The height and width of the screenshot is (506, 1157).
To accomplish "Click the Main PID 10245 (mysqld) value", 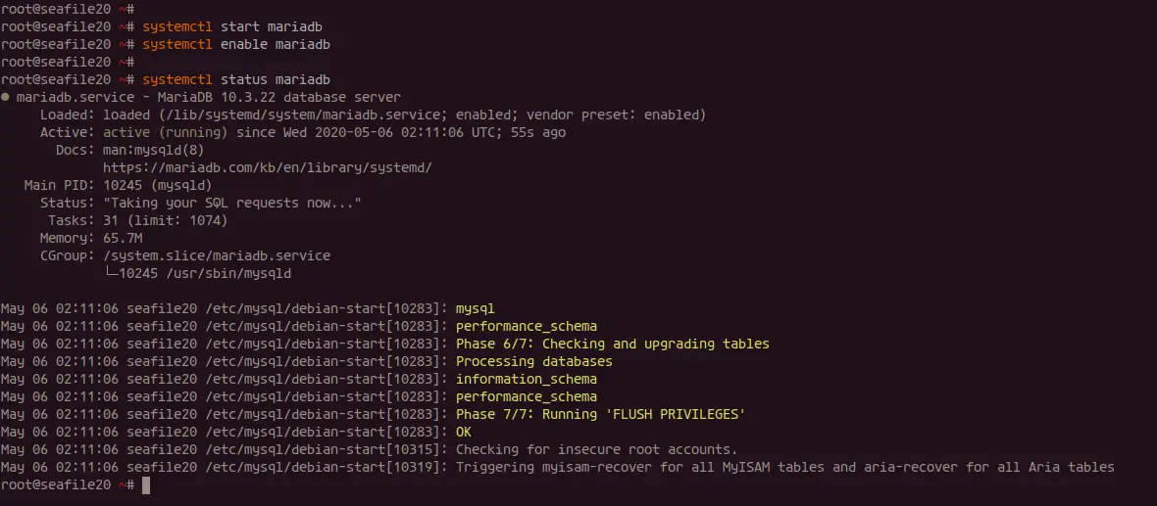I will pos(157,186).
